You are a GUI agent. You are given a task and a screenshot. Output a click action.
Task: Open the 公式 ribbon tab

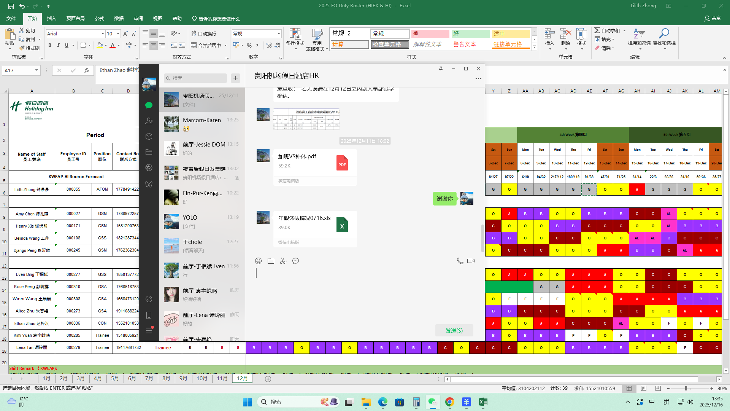(x=100, y=19)
